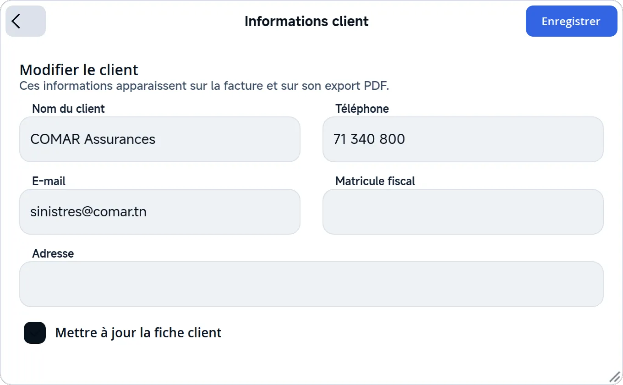This screenshot has height=385, width=623.
Task: Focus the Téléphone input field
Action: click(463, 139)
